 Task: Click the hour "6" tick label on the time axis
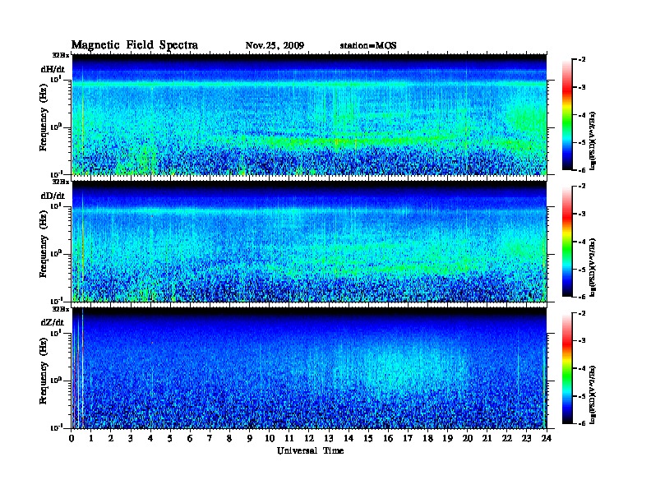click(190, 438)
